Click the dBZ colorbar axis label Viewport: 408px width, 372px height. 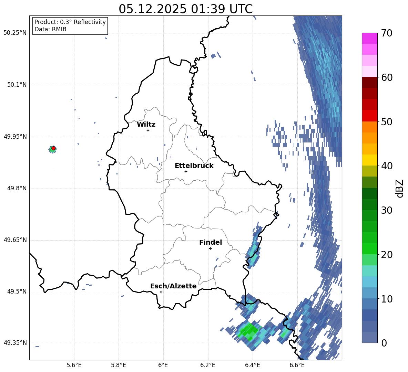(400, 188)
